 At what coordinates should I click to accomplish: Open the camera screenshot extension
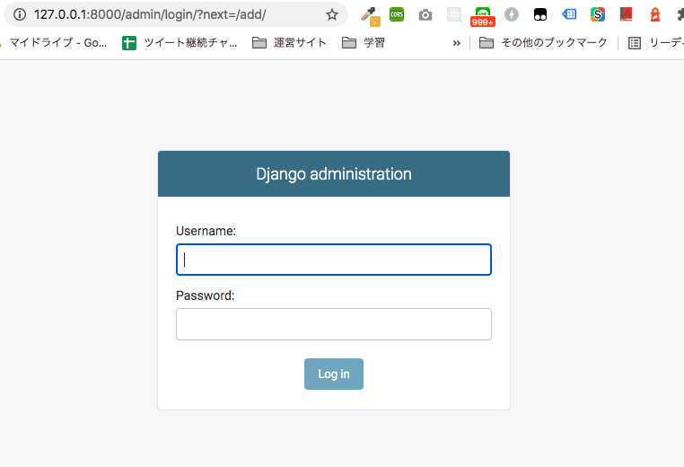click(425, 15)
